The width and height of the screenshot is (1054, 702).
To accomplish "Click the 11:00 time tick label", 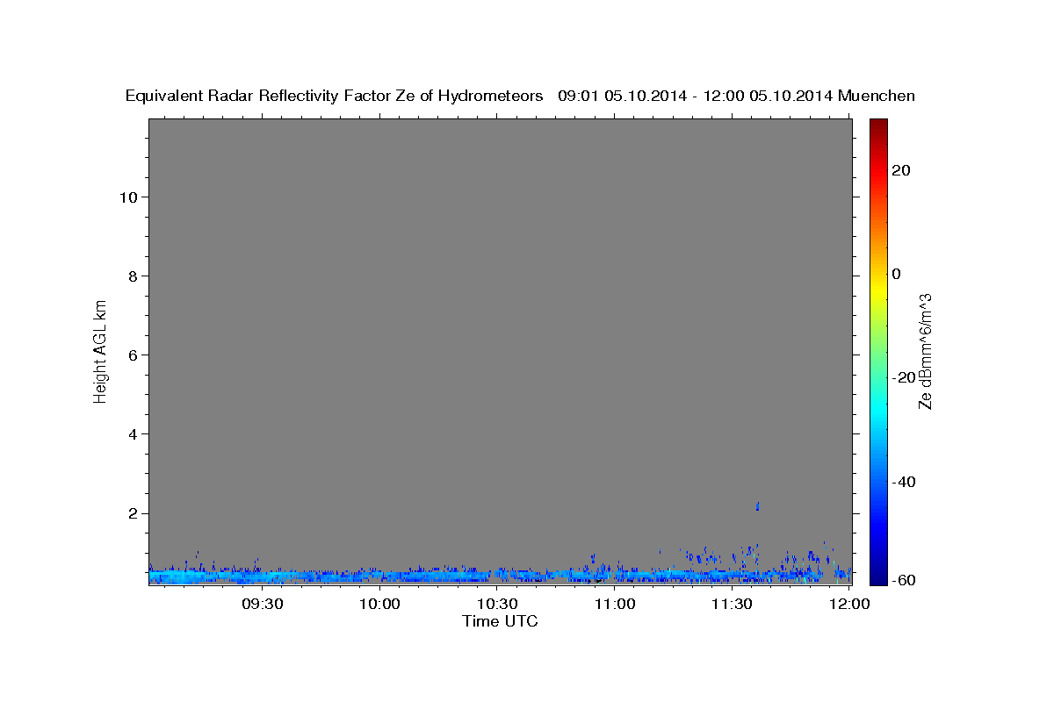I will tap(615, 605).
